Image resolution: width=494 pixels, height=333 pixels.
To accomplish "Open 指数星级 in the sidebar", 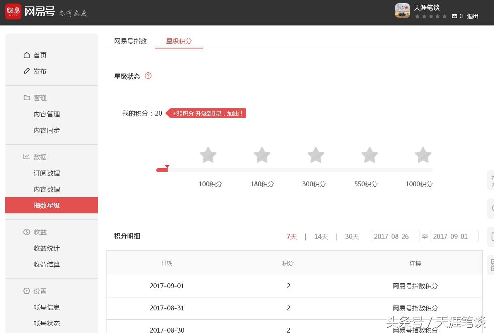I will [47, 205].
